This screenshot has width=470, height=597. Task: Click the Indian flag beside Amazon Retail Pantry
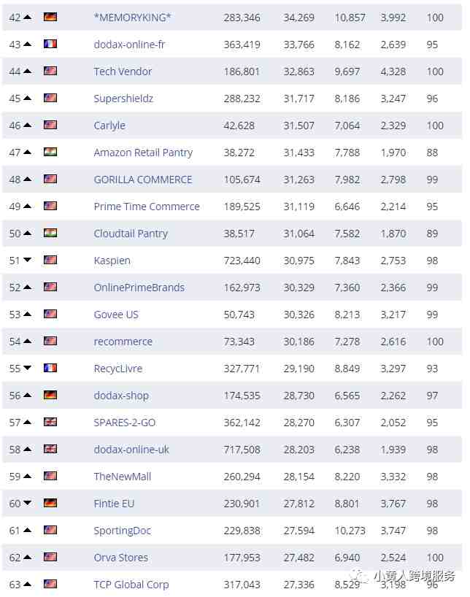(50, 152)
